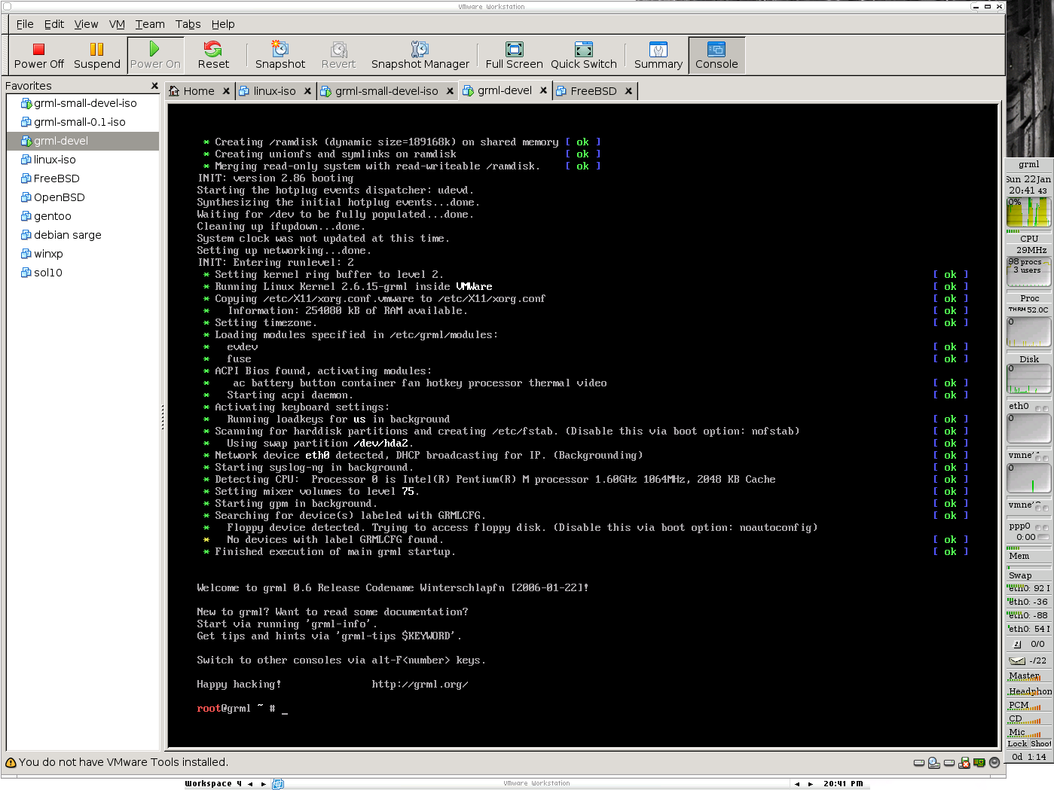The width and height of the screenshot is (1054, 790).
Task: Close the grml-devel tab
Action: tap(545, 90)
